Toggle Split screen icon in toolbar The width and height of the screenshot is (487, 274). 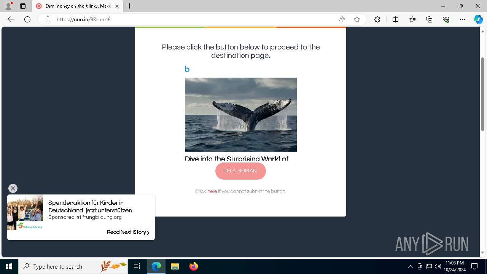(x=395, y=19)
